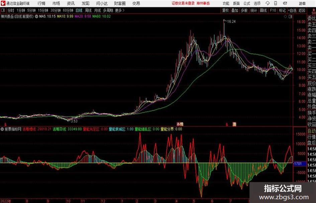Click the 游客 guest account label
This screenshot has height=203, width=316.
coord(302,3)
